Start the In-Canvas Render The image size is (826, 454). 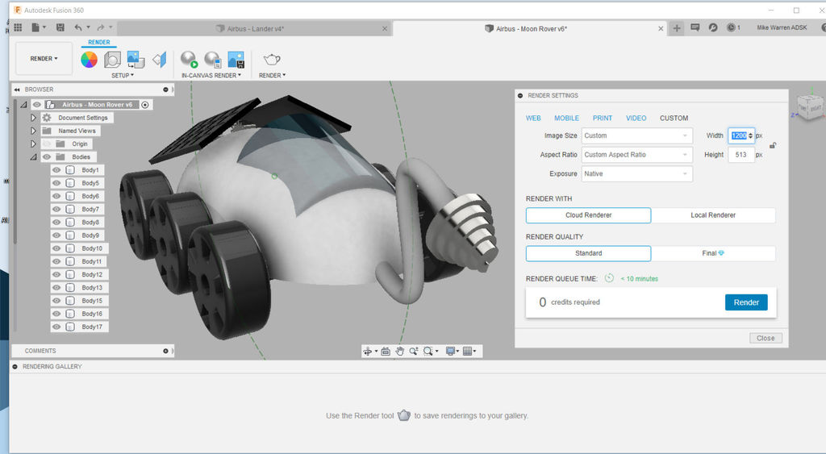coord(189,60)
